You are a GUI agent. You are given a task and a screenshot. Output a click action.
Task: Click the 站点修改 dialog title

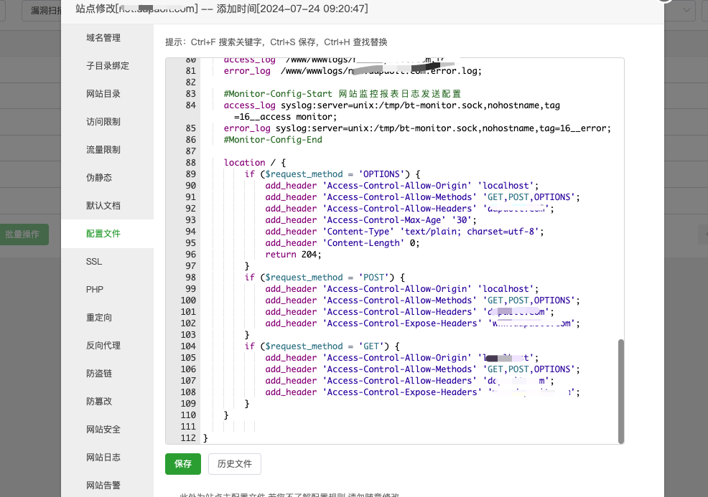click(x=222, y=9)
